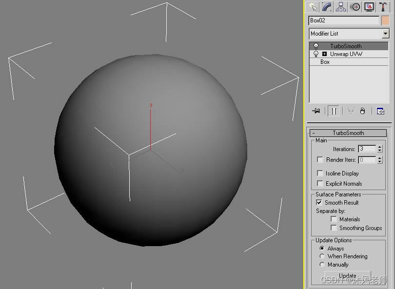This screenshot has width=395, height=289.
Task: Check Separate by Materials
Action: 334,219
